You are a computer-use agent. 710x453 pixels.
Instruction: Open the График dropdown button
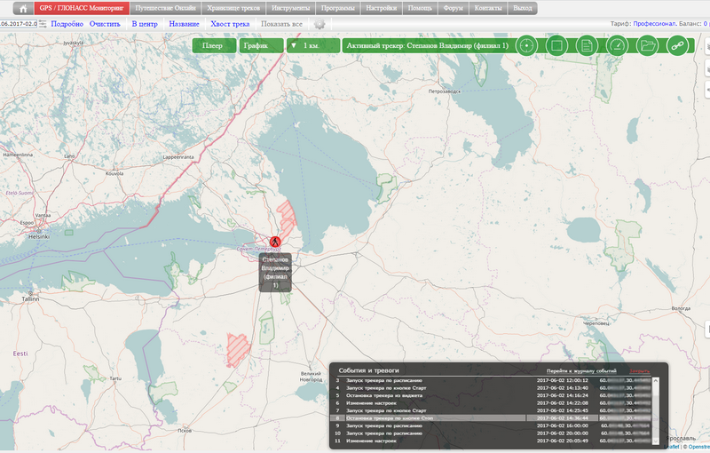coord(260,44)
